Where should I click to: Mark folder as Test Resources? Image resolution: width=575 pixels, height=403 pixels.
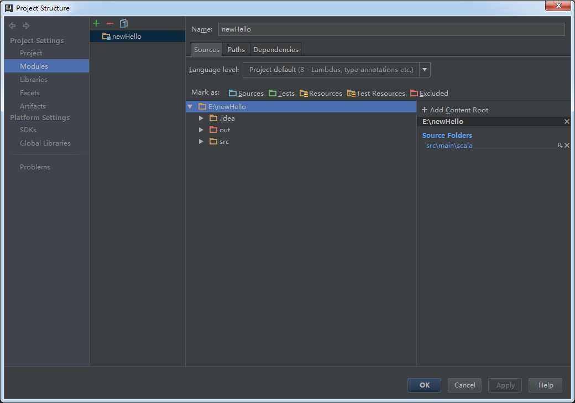point(377,93)
